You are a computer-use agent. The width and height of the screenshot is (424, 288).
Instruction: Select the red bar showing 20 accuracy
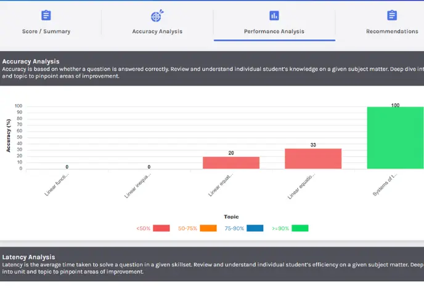pos(231,162)
